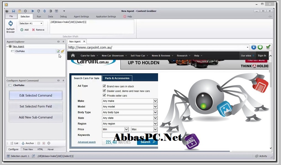Click the edit icon on the CboMake row
This screenshot has width=281, height=165.
tap(58, 51)
